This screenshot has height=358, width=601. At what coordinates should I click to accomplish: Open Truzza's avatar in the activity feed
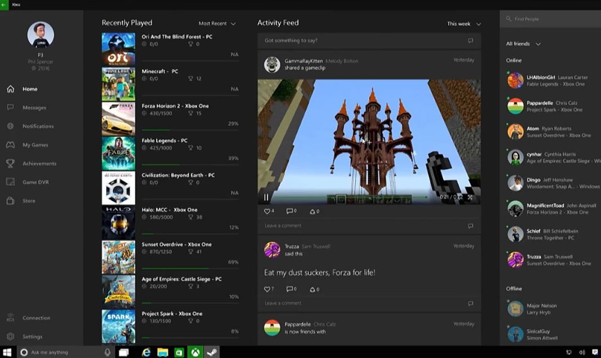point(272,250)
